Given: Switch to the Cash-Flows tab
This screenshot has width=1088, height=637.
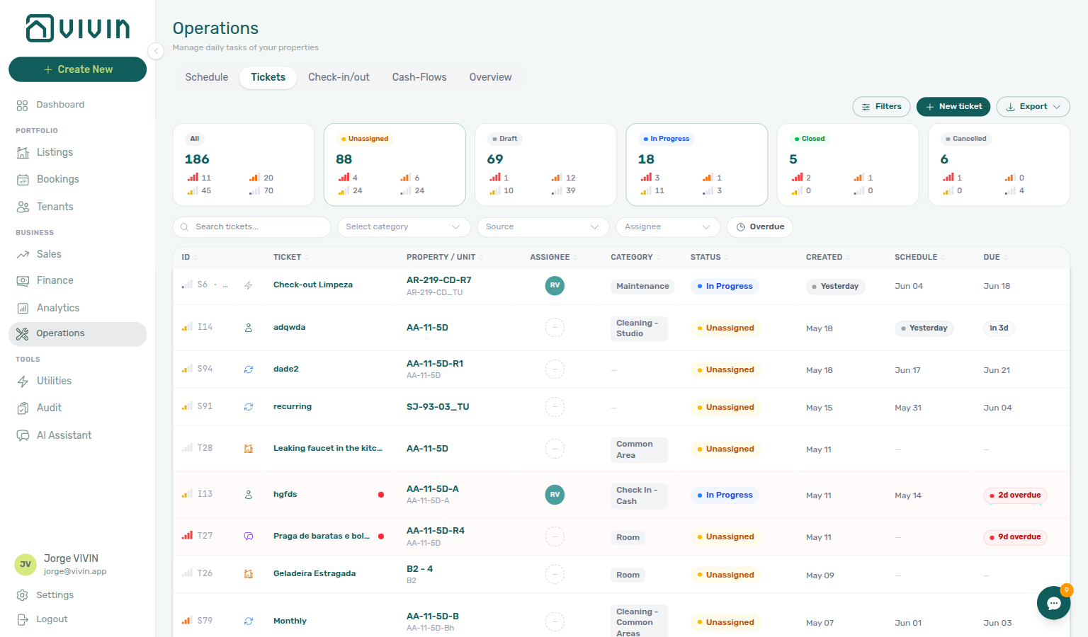Looking at the screenshot, I should click(419, 77).
